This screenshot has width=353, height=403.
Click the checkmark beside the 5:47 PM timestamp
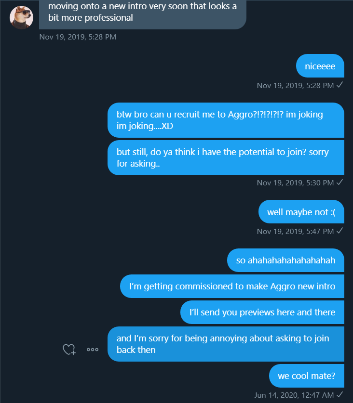pyautogui.click(x=339, y=231)
